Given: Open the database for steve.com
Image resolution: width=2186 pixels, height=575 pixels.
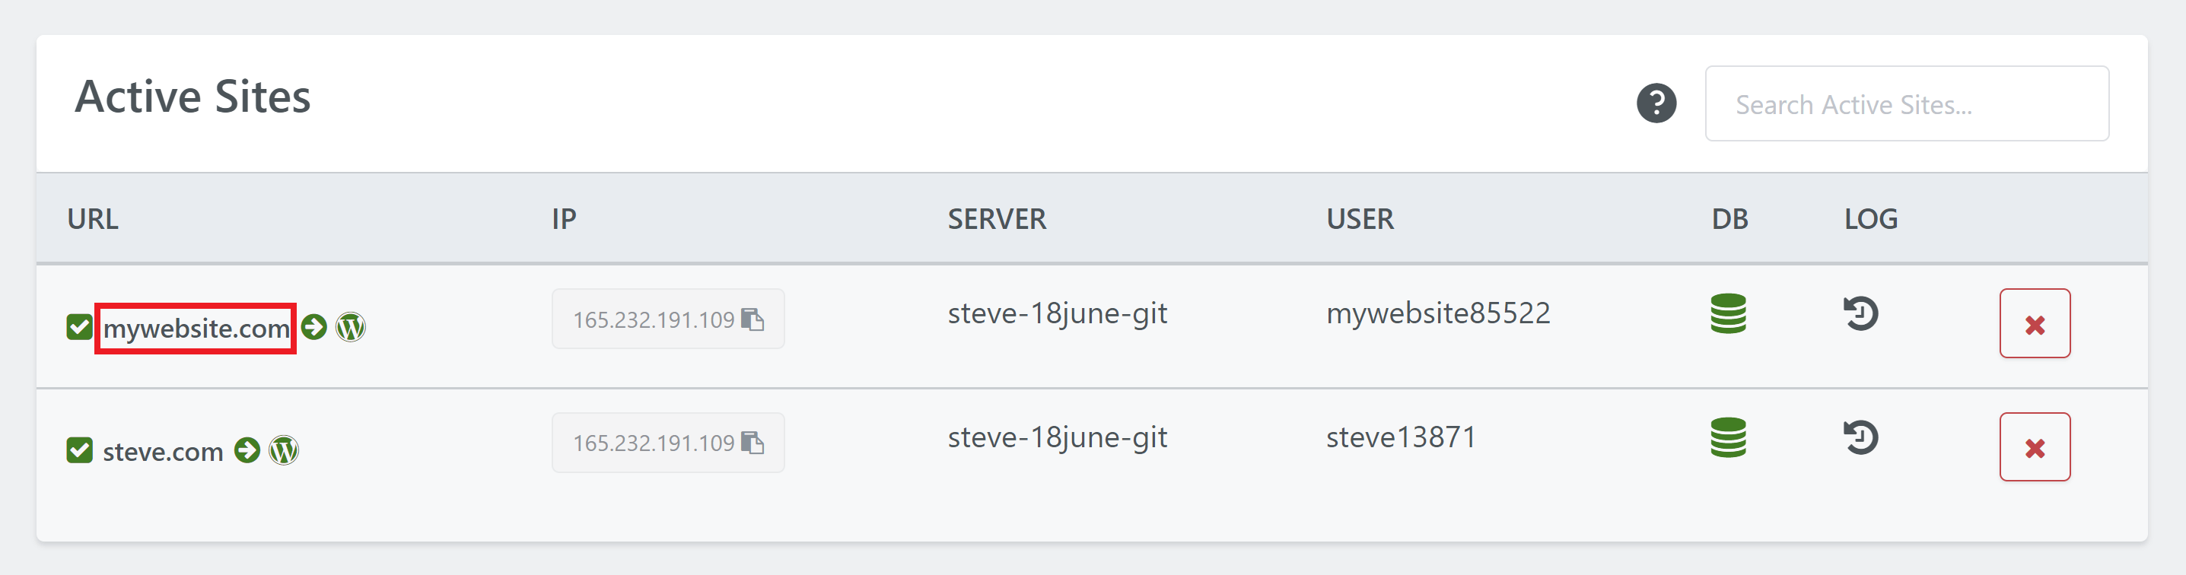Looking at the screenshot, I should [1728, 437].
